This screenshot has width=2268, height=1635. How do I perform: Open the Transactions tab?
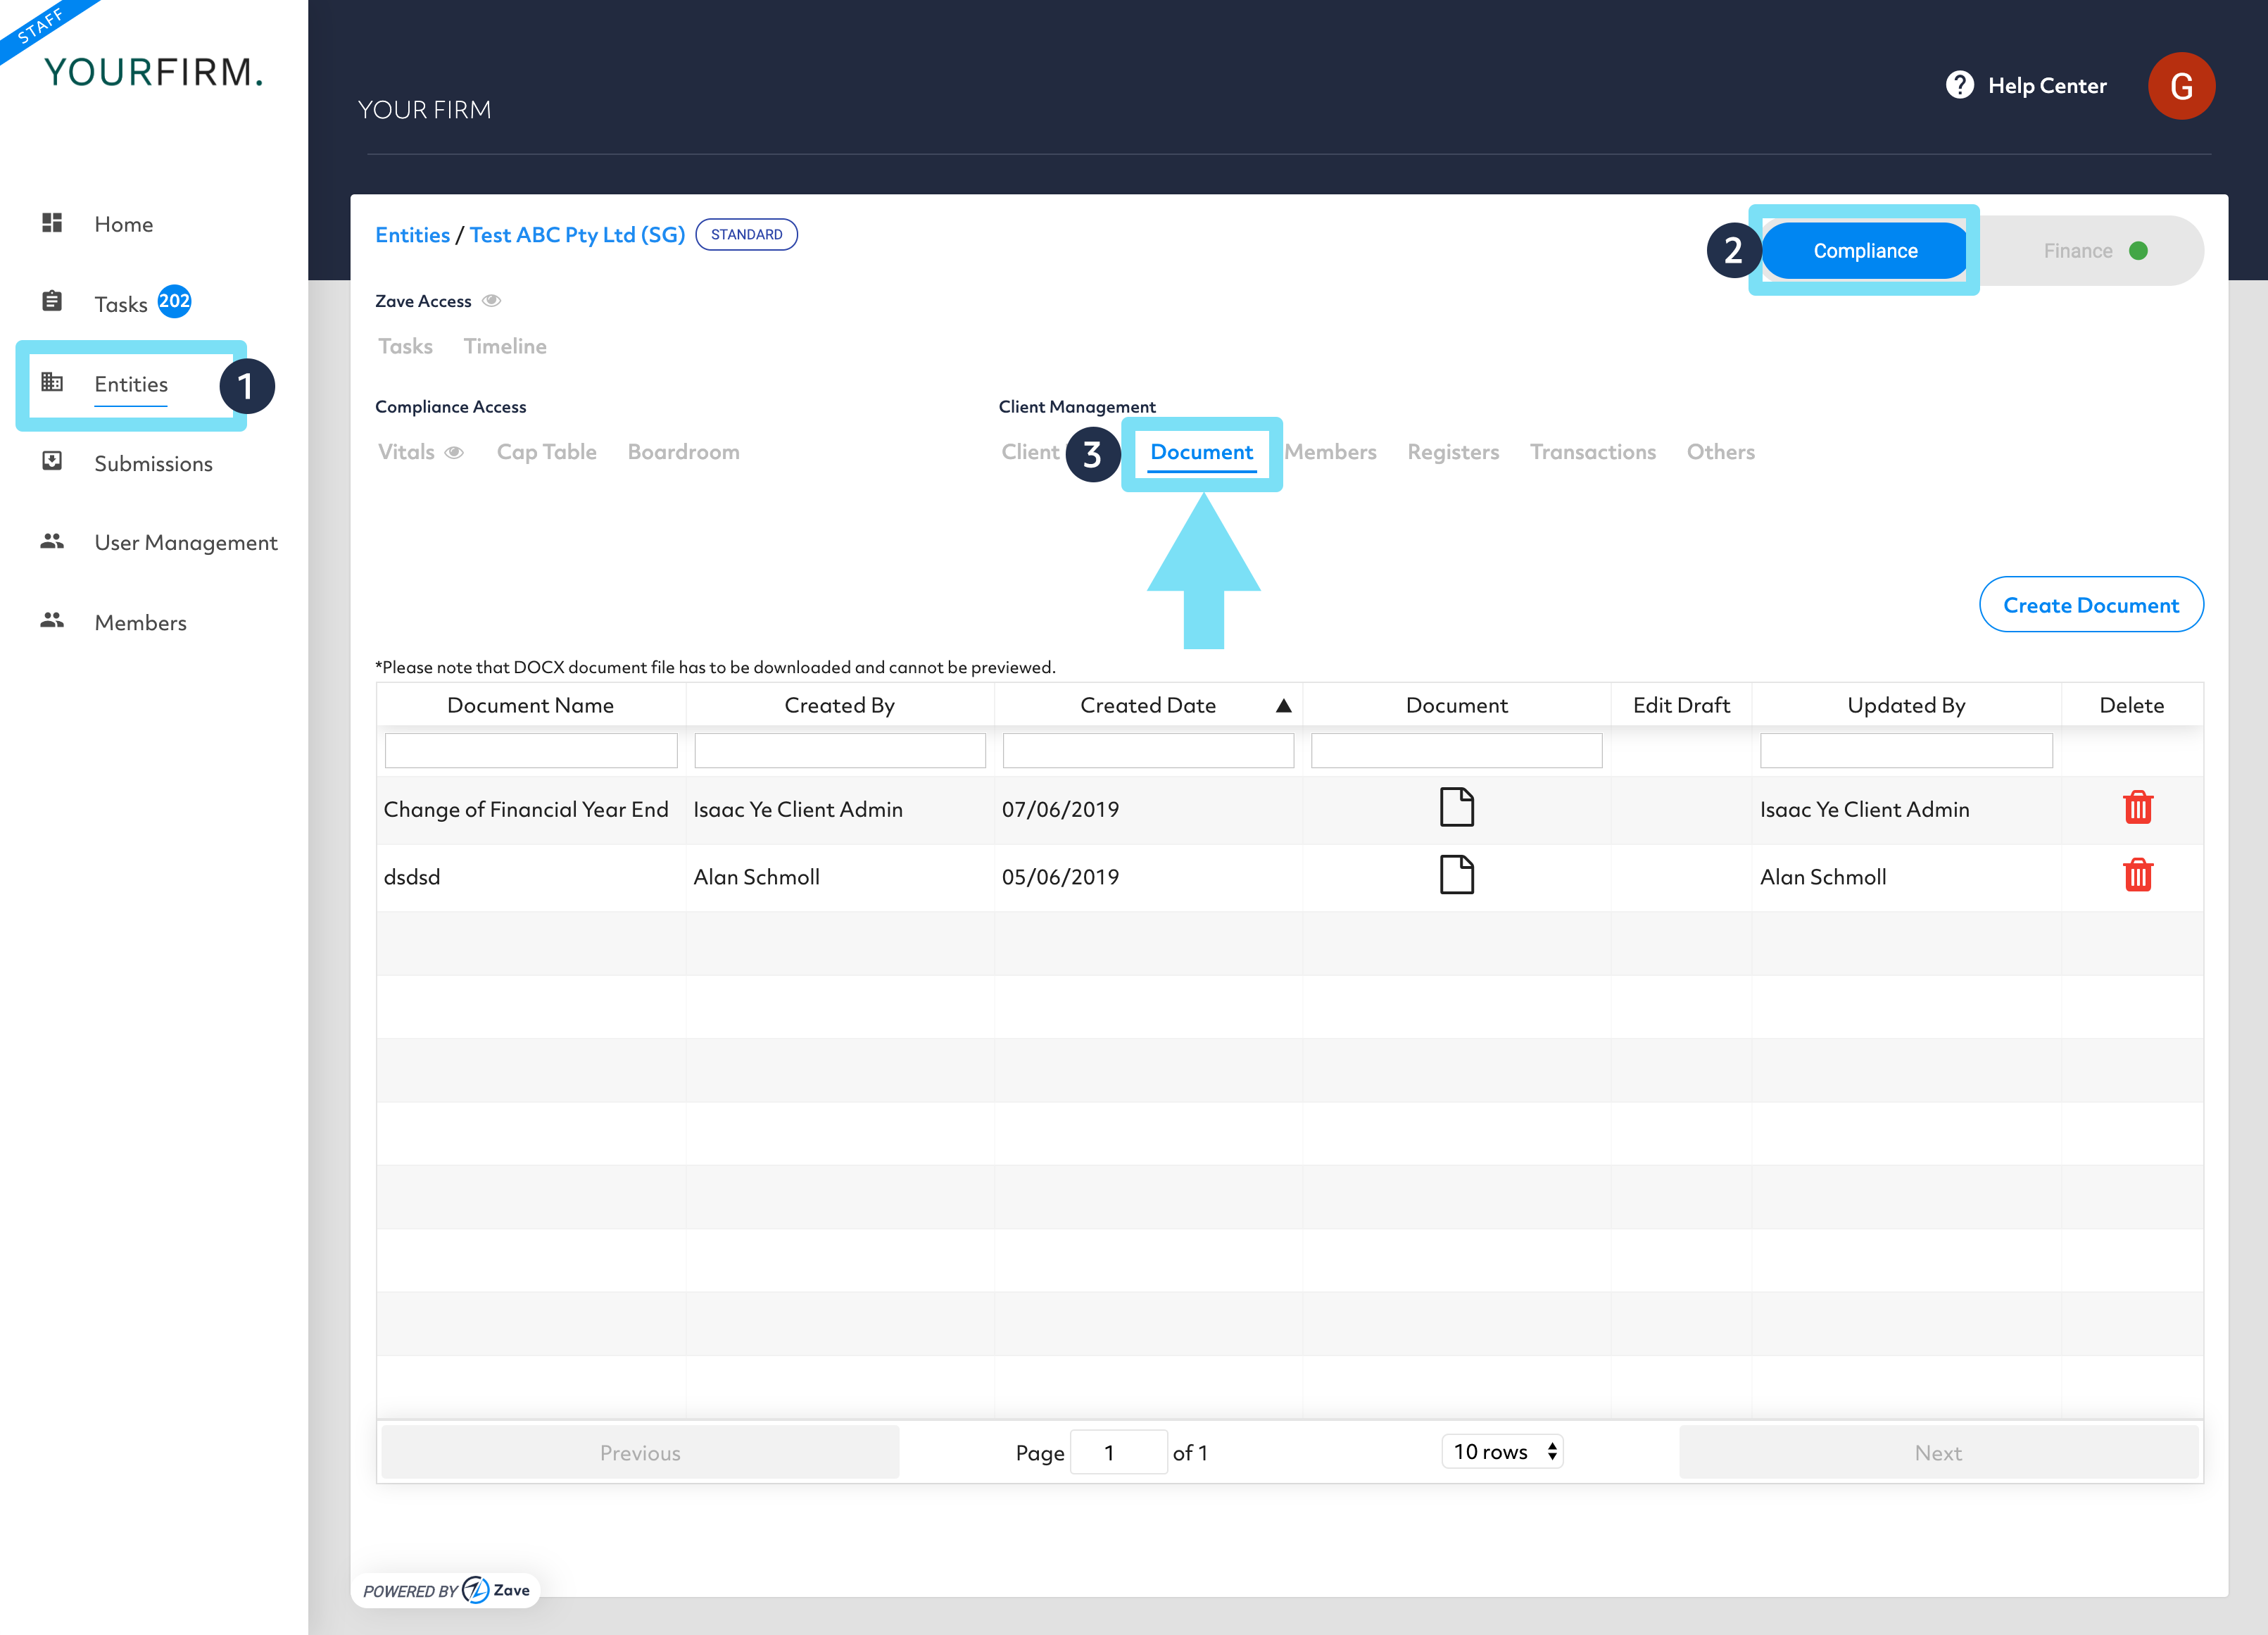click(1593, 452)
